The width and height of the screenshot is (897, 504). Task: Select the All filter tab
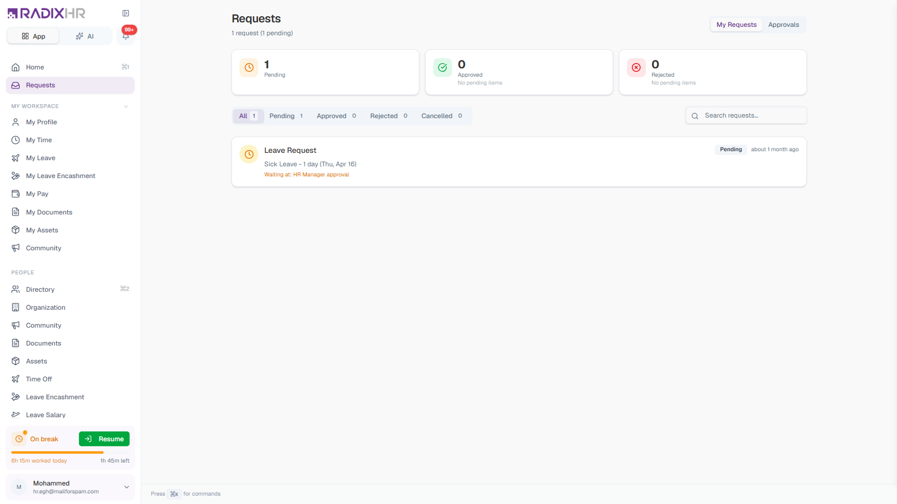click(x=248, y=116)
